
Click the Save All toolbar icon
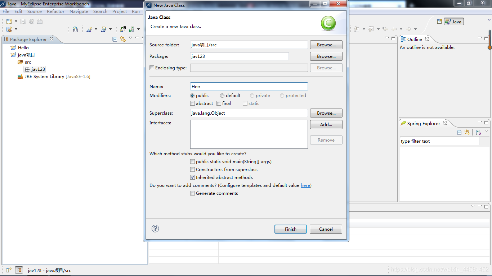(32, 22)
